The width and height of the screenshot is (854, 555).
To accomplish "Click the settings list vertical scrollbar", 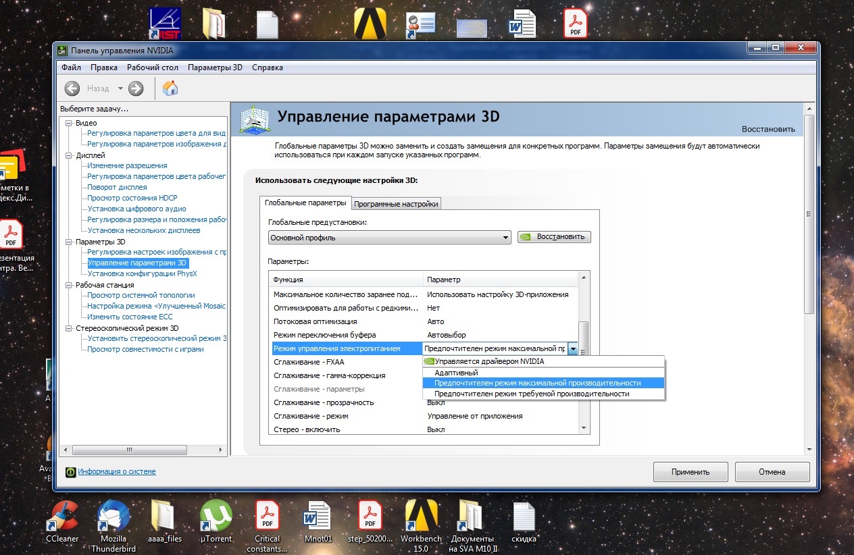I will click(584, 352).
